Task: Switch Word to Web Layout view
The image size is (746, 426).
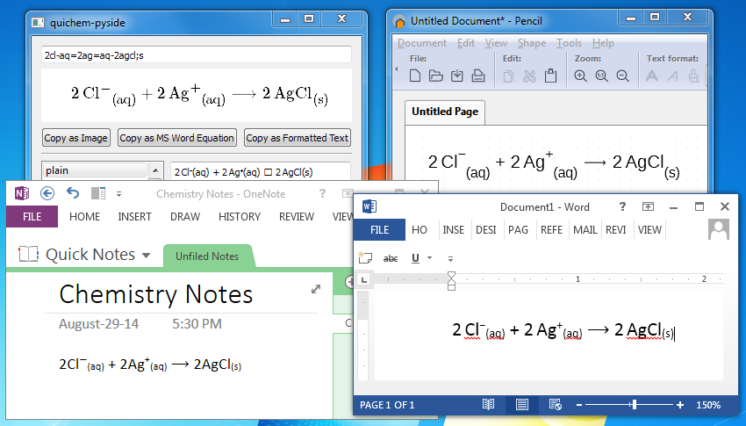Action: pos(556,405)
